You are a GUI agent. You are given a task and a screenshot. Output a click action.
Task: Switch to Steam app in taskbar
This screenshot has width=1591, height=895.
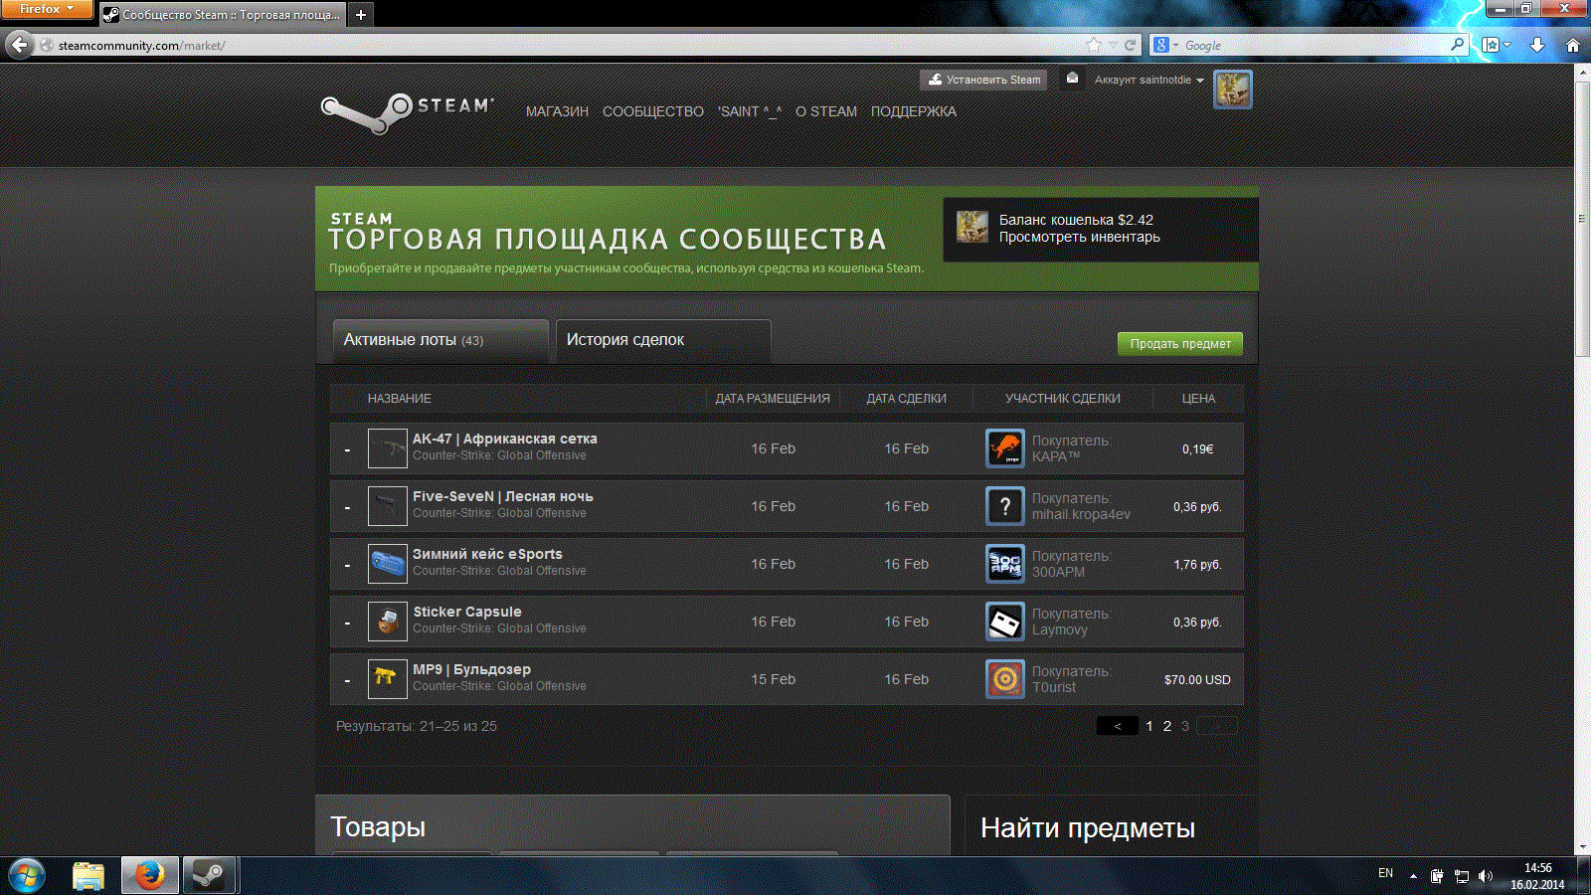tap(209, 876)
